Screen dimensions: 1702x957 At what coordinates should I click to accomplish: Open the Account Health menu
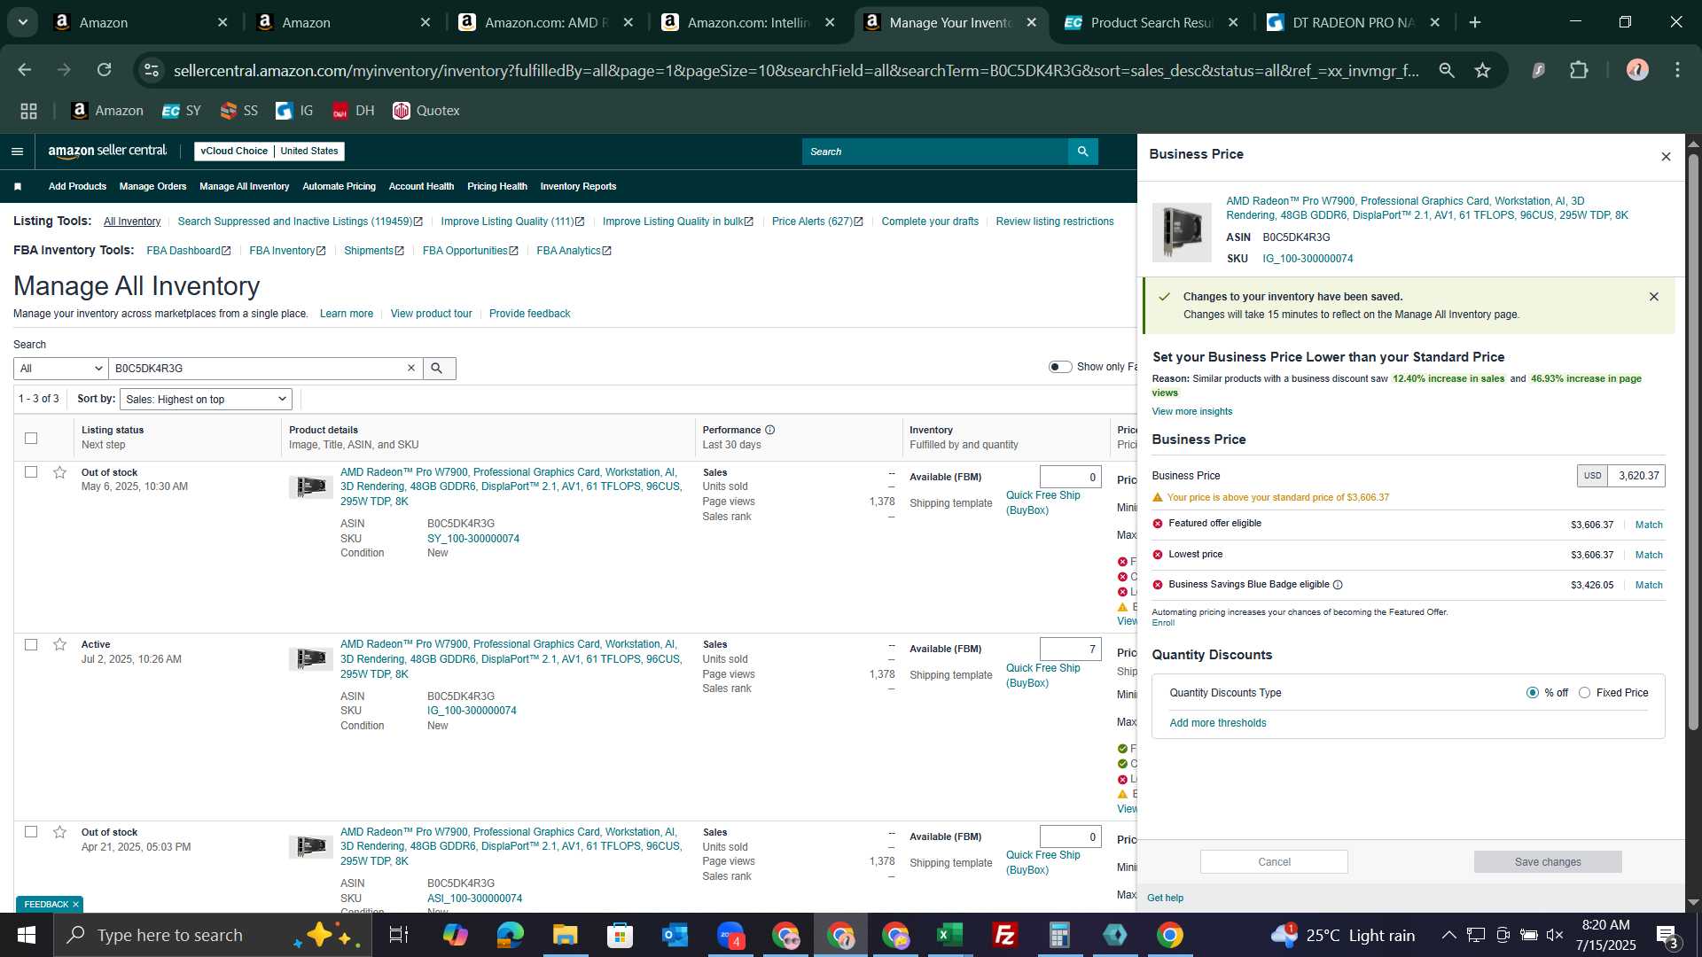421,187
